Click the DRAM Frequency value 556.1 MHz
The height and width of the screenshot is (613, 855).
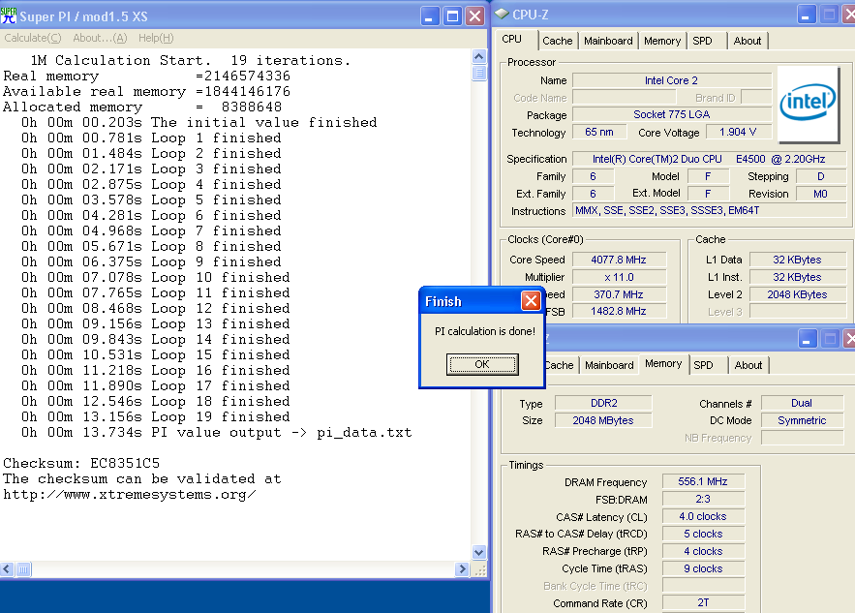click(703, 481)
